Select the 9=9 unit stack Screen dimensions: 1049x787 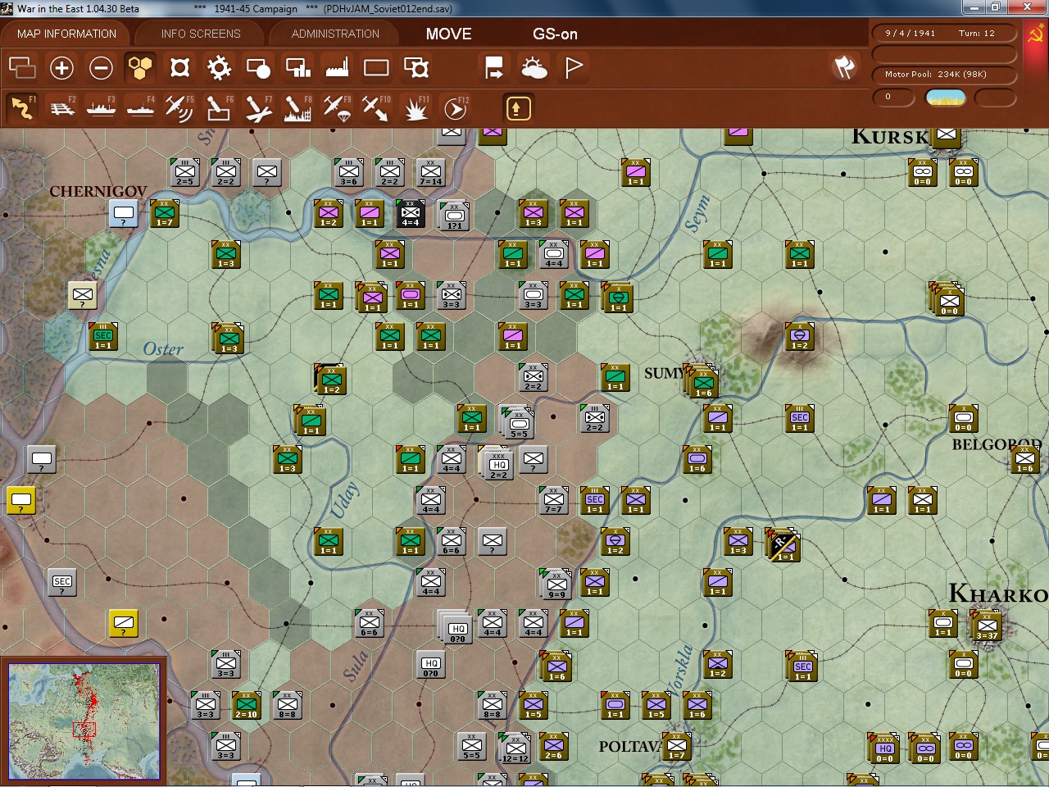pos(556,585)
